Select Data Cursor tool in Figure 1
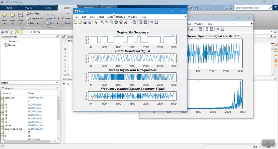Screen dimensions: 278x149 pos(121,22)
